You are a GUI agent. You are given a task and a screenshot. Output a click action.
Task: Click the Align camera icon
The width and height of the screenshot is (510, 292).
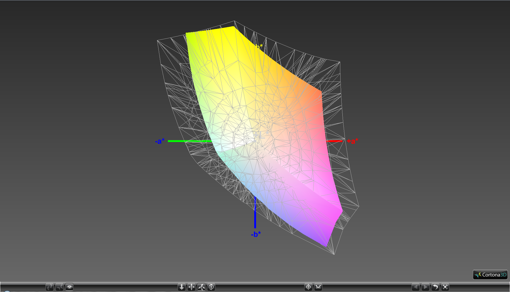(x=318, y=287)
